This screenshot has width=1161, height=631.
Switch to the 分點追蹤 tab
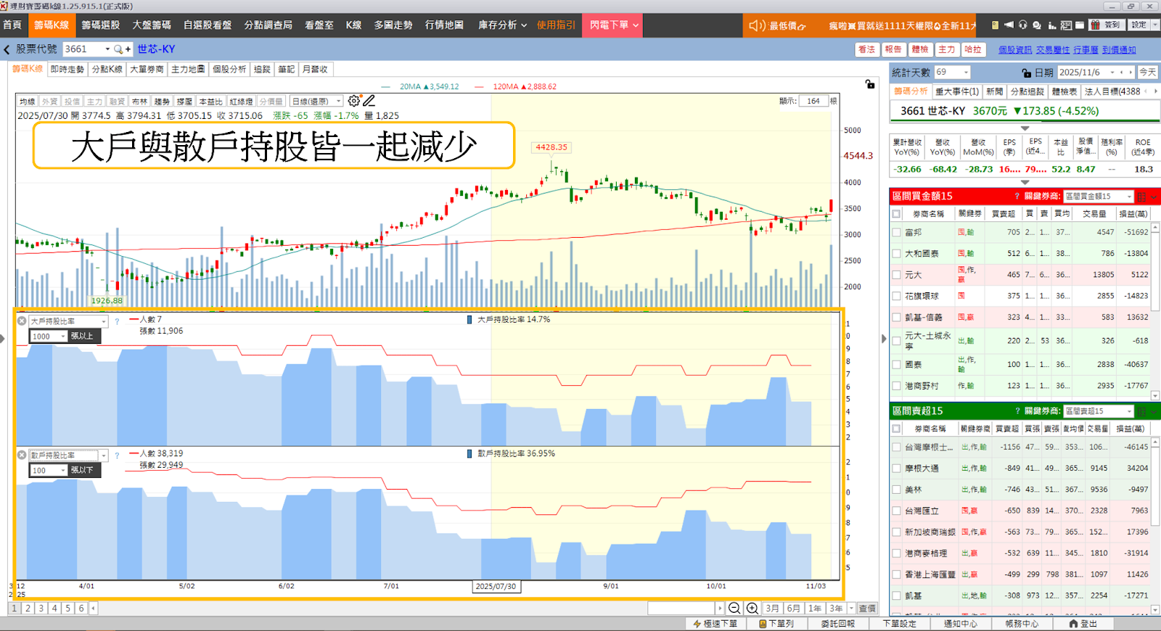(x=1027, y=91)
